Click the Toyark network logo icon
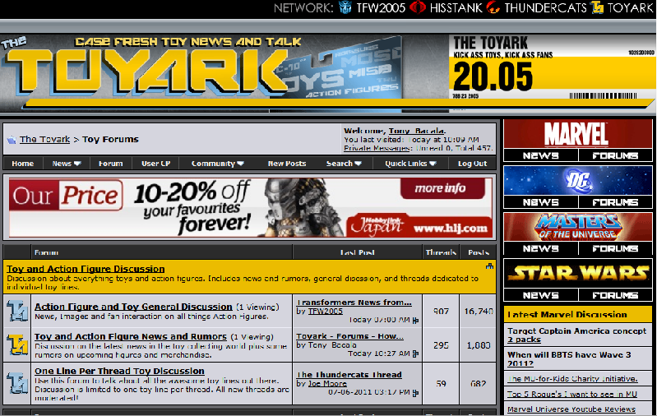The height and width of the screenshot is (416, 657). tap(597, 7)
